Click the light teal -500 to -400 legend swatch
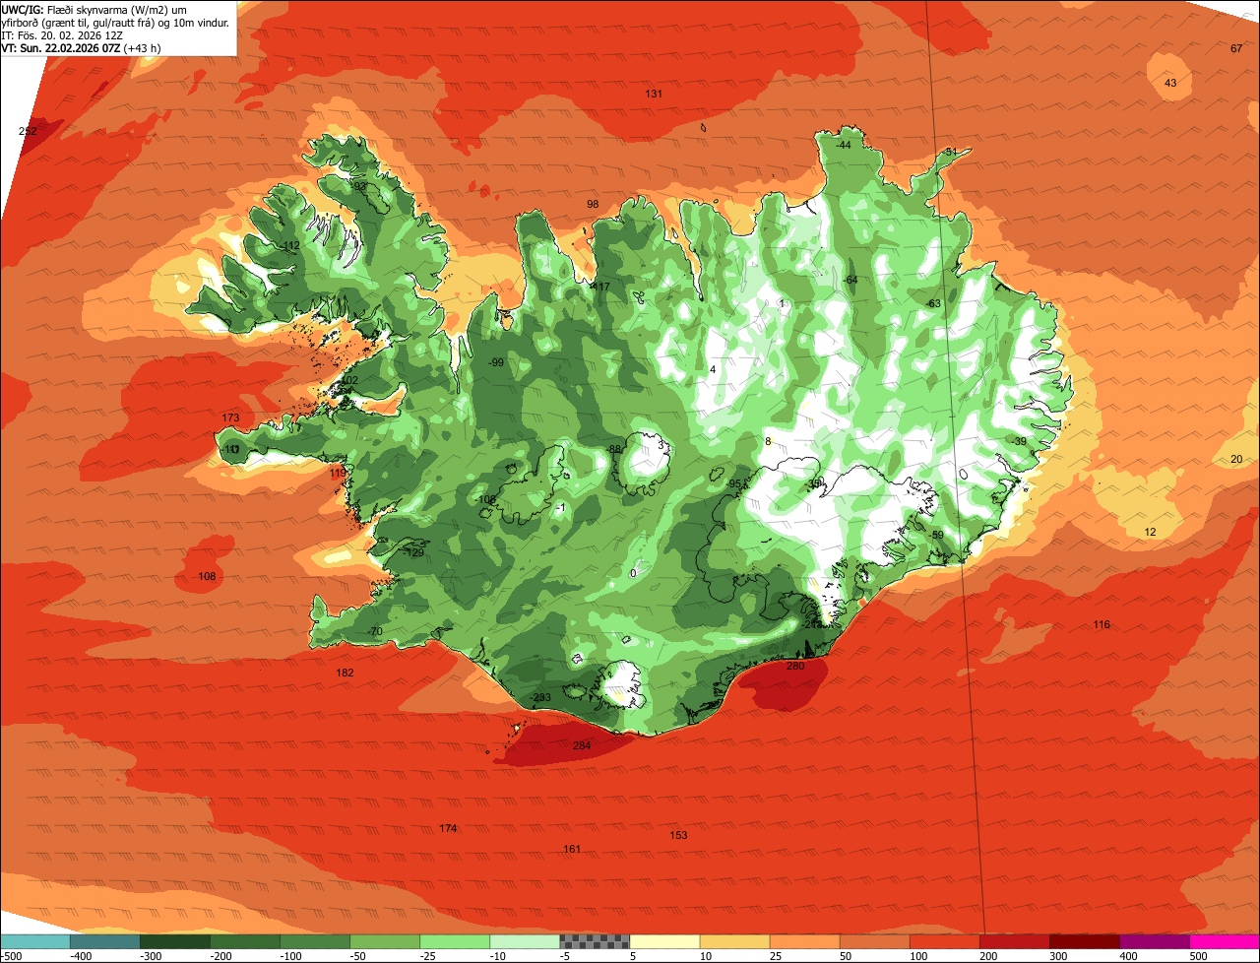 pyautogui.click(x=34, y=941)
